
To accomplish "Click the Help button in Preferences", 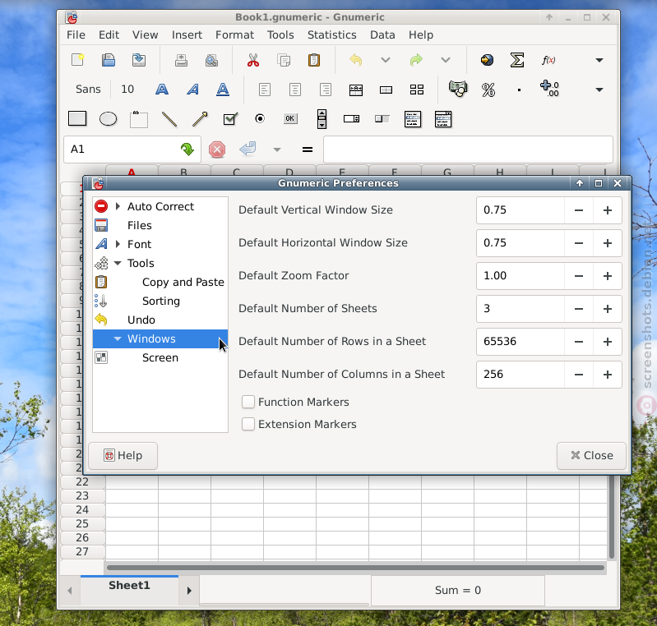I will [123, 456].
